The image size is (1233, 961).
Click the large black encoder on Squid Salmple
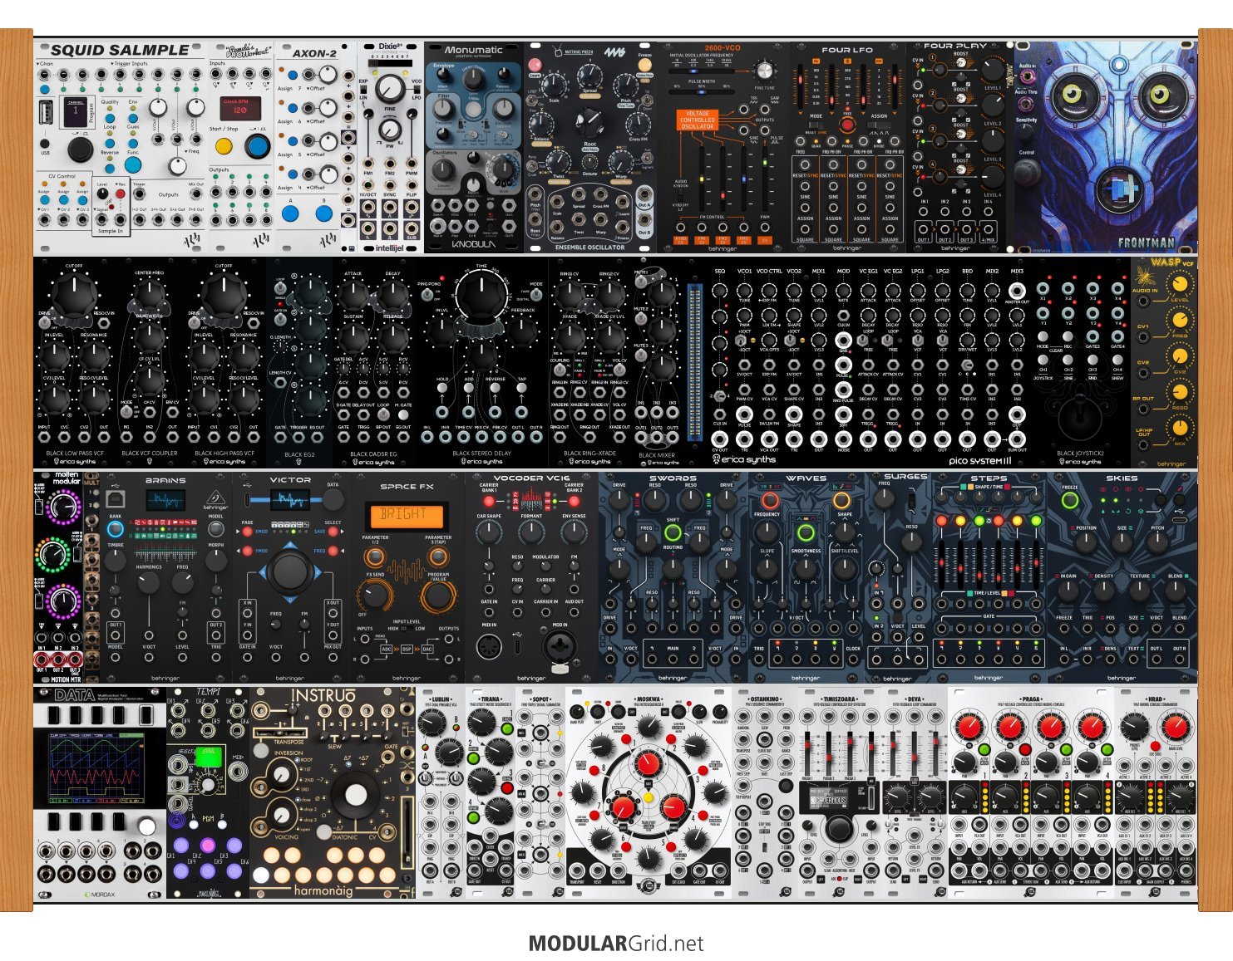click(x=80, y=150)
